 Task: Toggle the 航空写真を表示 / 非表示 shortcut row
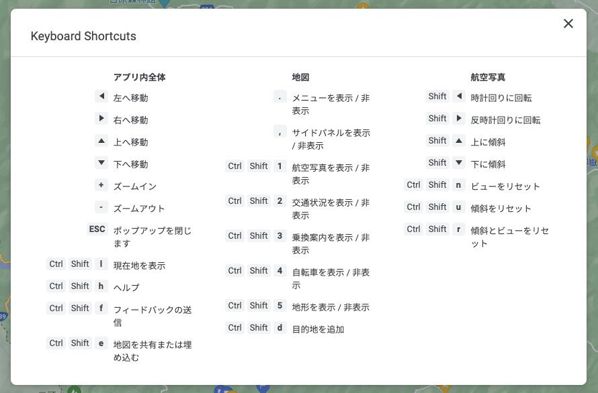point(331,174)
